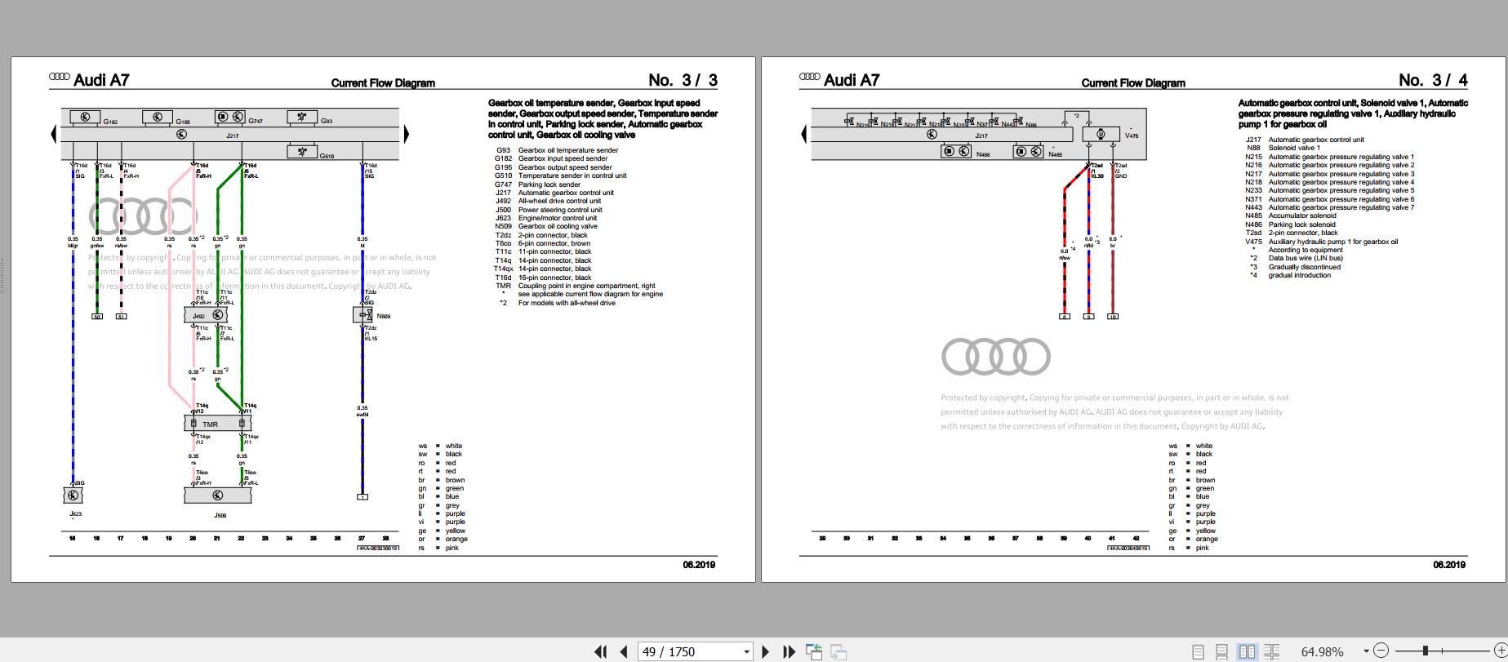Click the N509 cooling valve symbol
The width and height of the screenshot is (1508, 662).
point(363,314)
